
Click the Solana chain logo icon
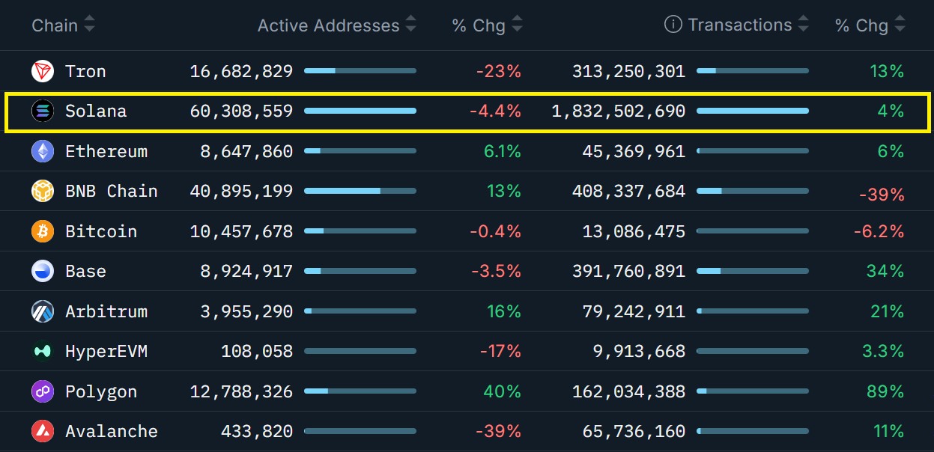43,112
